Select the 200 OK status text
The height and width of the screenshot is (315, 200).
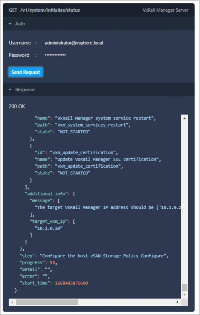[17, 107]
